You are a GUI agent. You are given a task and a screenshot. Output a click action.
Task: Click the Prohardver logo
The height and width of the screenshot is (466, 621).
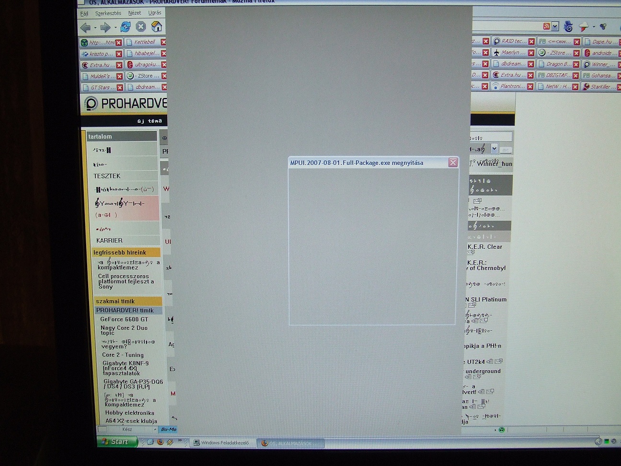coord(126,104)
